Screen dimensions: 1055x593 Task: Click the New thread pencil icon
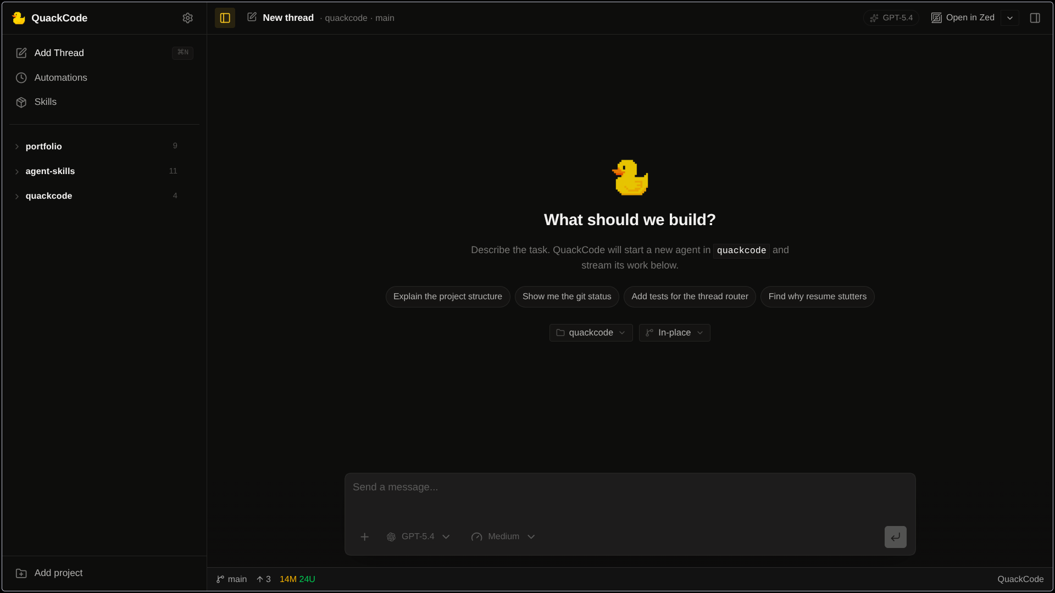[x=252, y=16]
